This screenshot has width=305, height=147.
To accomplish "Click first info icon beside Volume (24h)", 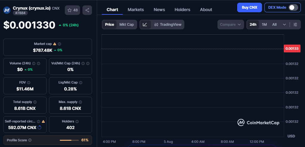I will click(34, 63).
